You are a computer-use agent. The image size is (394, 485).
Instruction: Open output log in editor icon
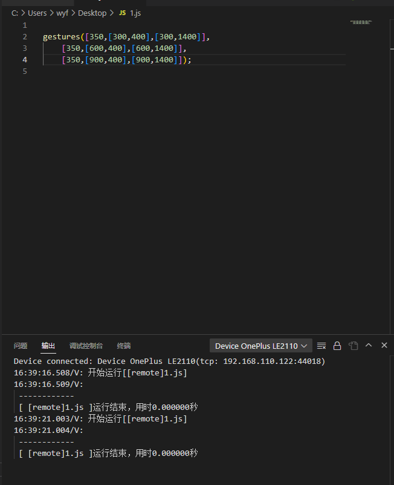(x=354, y=346)
